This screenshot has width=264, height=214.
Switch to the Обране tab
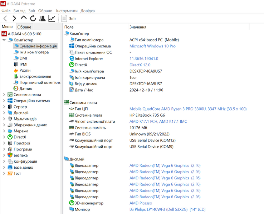24,27
